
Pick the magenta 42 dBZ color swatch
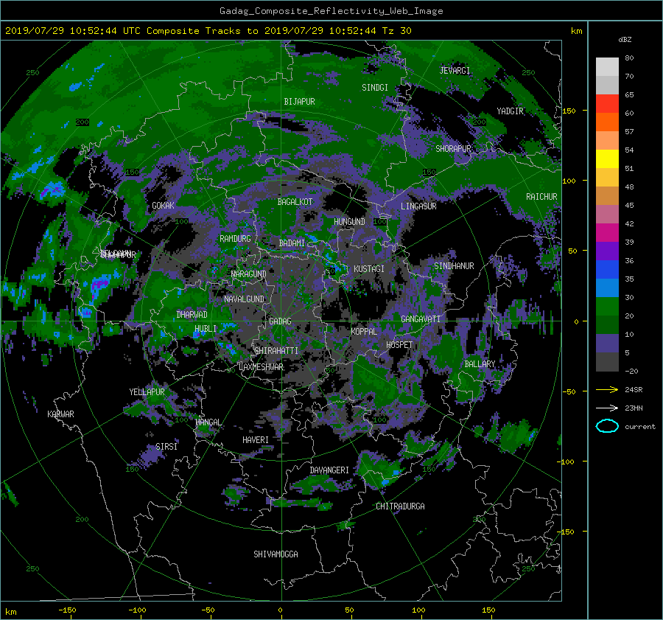click(607, 232)
